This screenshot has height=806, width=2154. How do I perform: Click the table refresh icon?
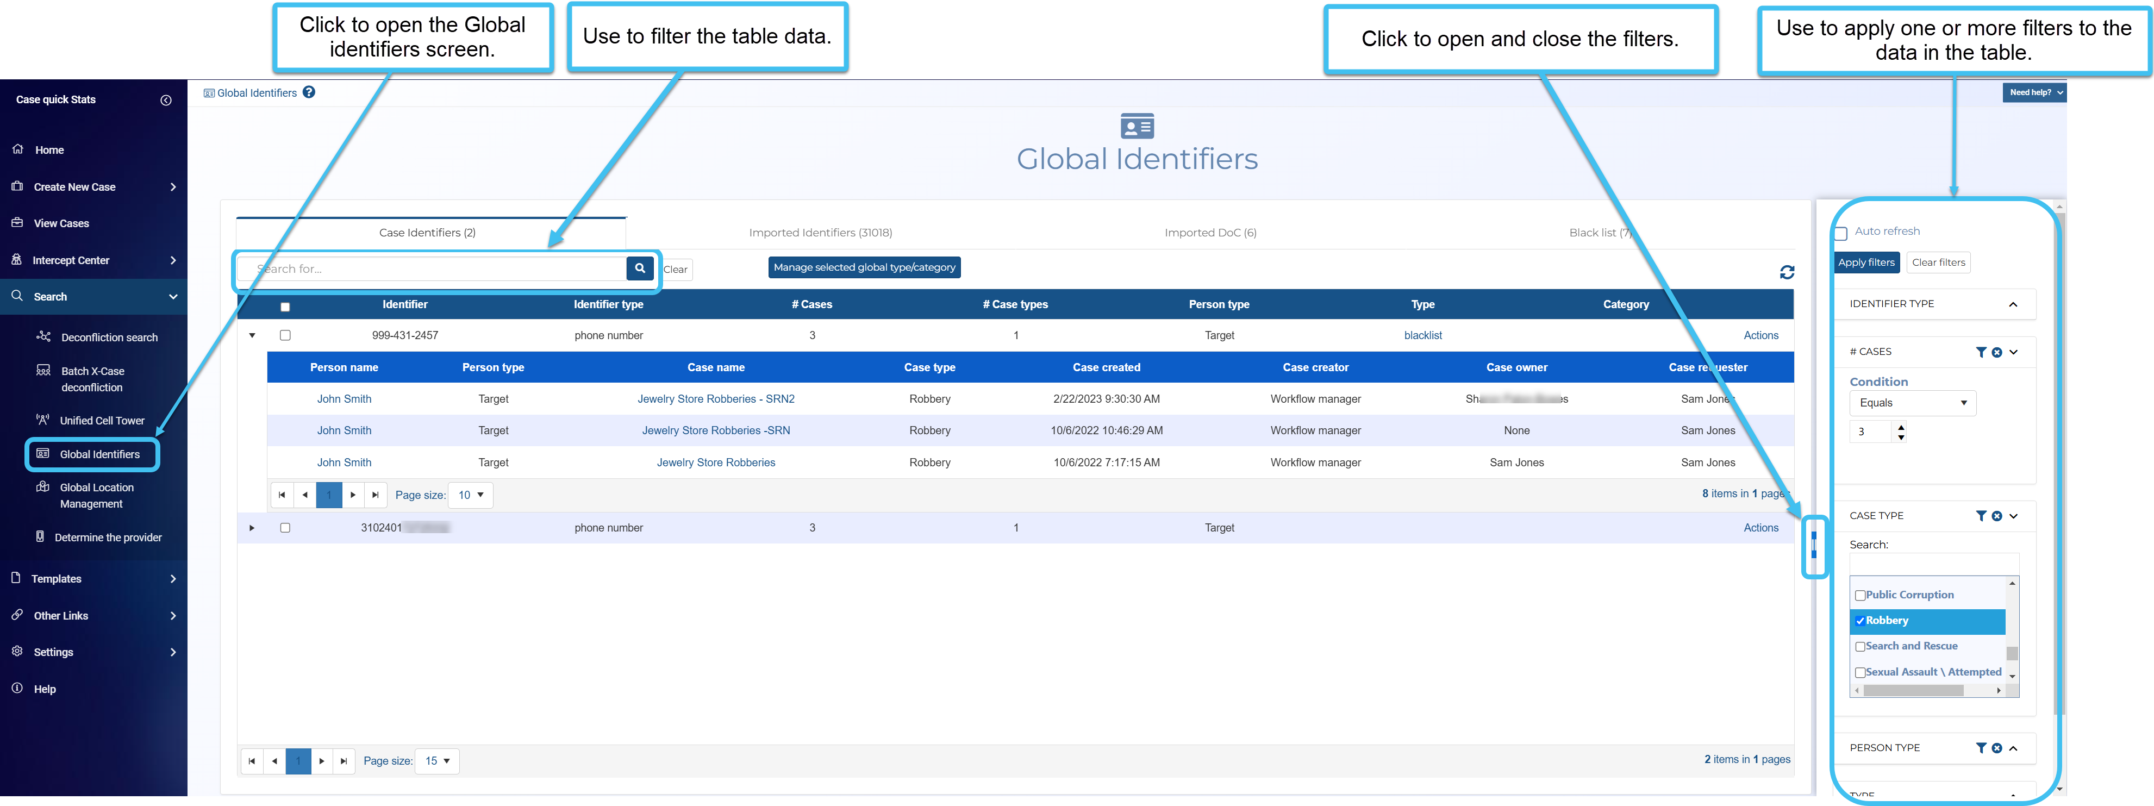point(1787,273)
